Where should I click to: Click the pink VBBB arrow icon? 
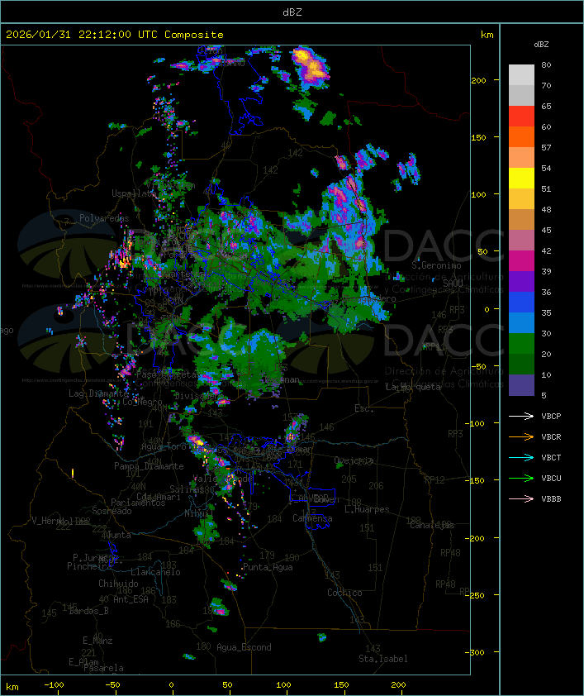pos(521,499)
